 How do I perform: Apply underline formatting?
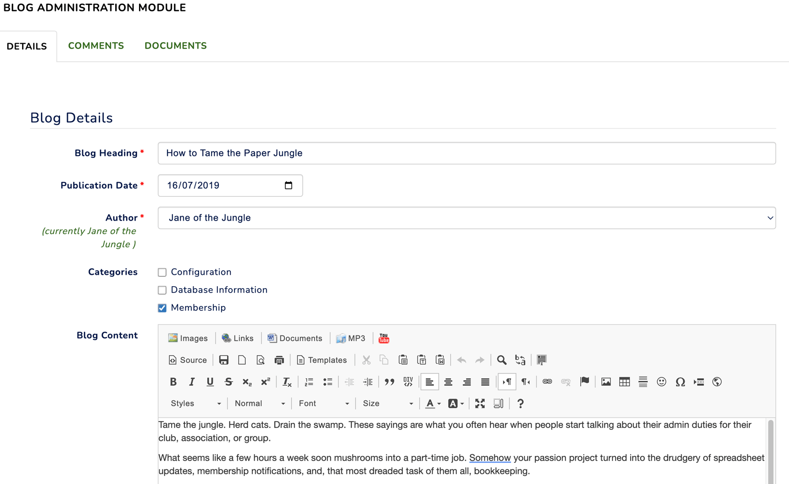click(x=210, y=382)
